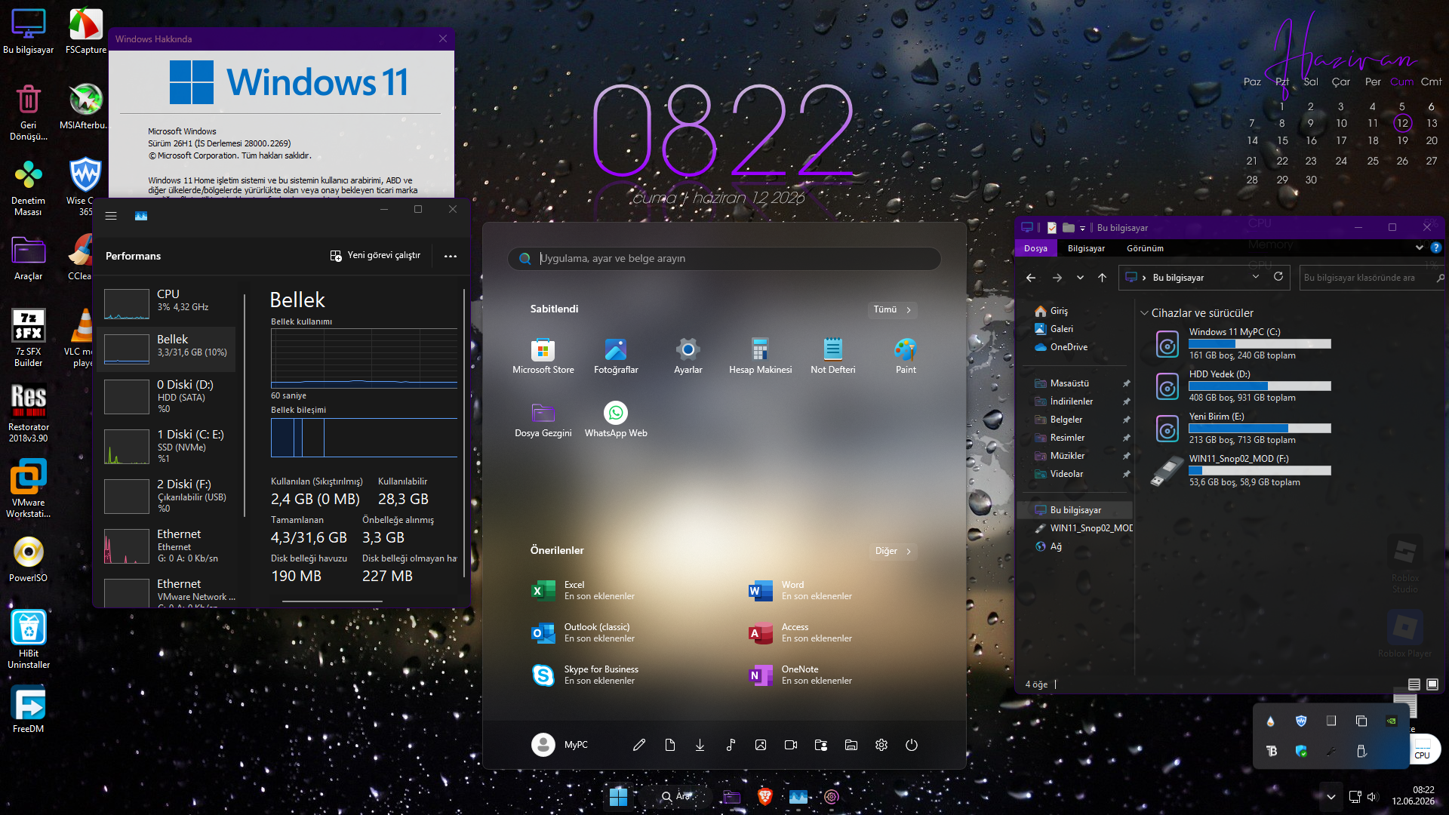Go up one level in File Explorer
The height and width of the screenshot is (815, 1449).
(x=1103, y=278)
